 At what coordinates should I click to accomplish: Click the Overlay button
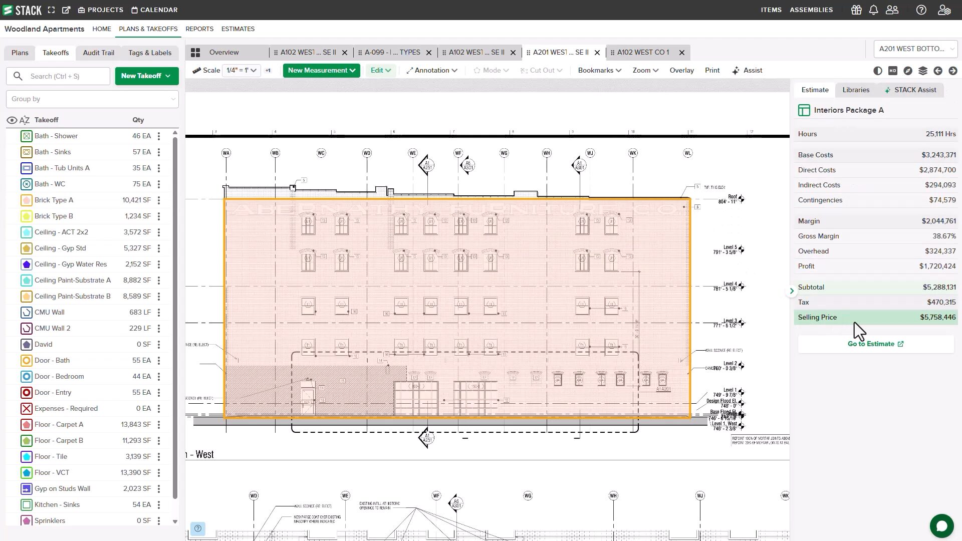pyautogui.click(x=681, y=71)
